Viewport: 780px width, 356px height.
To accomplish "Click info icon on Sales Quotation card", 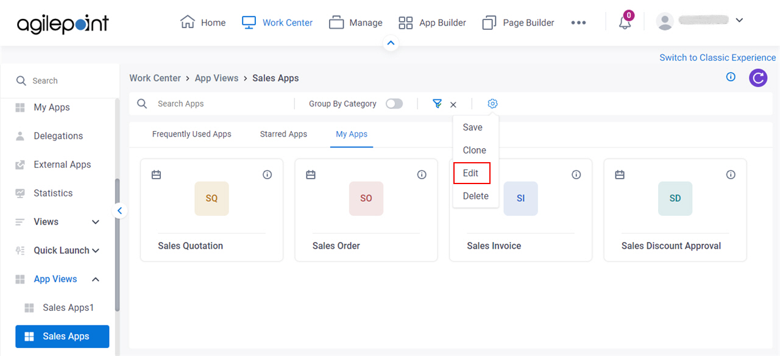I will [267, 175].
